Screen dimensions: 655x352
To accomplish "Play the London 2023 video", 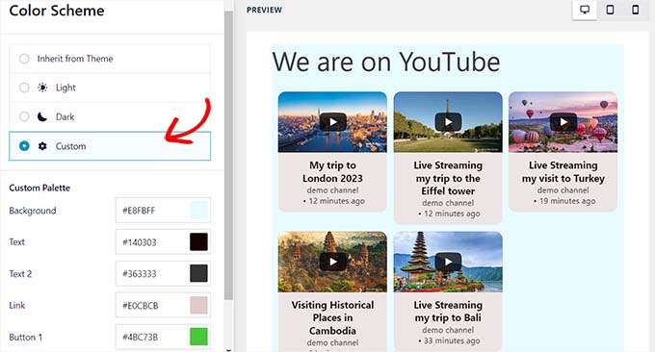I will click(x=333, y=122).
